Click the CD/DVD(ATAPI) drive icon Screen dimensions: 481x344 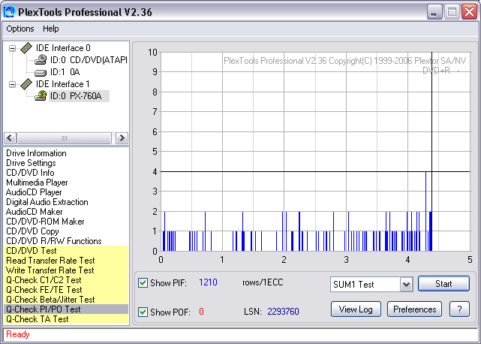(x=41, y=59)
